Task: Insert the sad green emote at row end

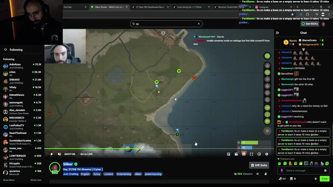Action: tap(327, 164)
